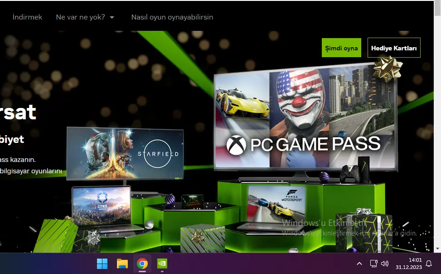Click the Forza Motorsport laptop image
Image resolution: width=441 pixels, height=274 pixels.
pos(276,205)
